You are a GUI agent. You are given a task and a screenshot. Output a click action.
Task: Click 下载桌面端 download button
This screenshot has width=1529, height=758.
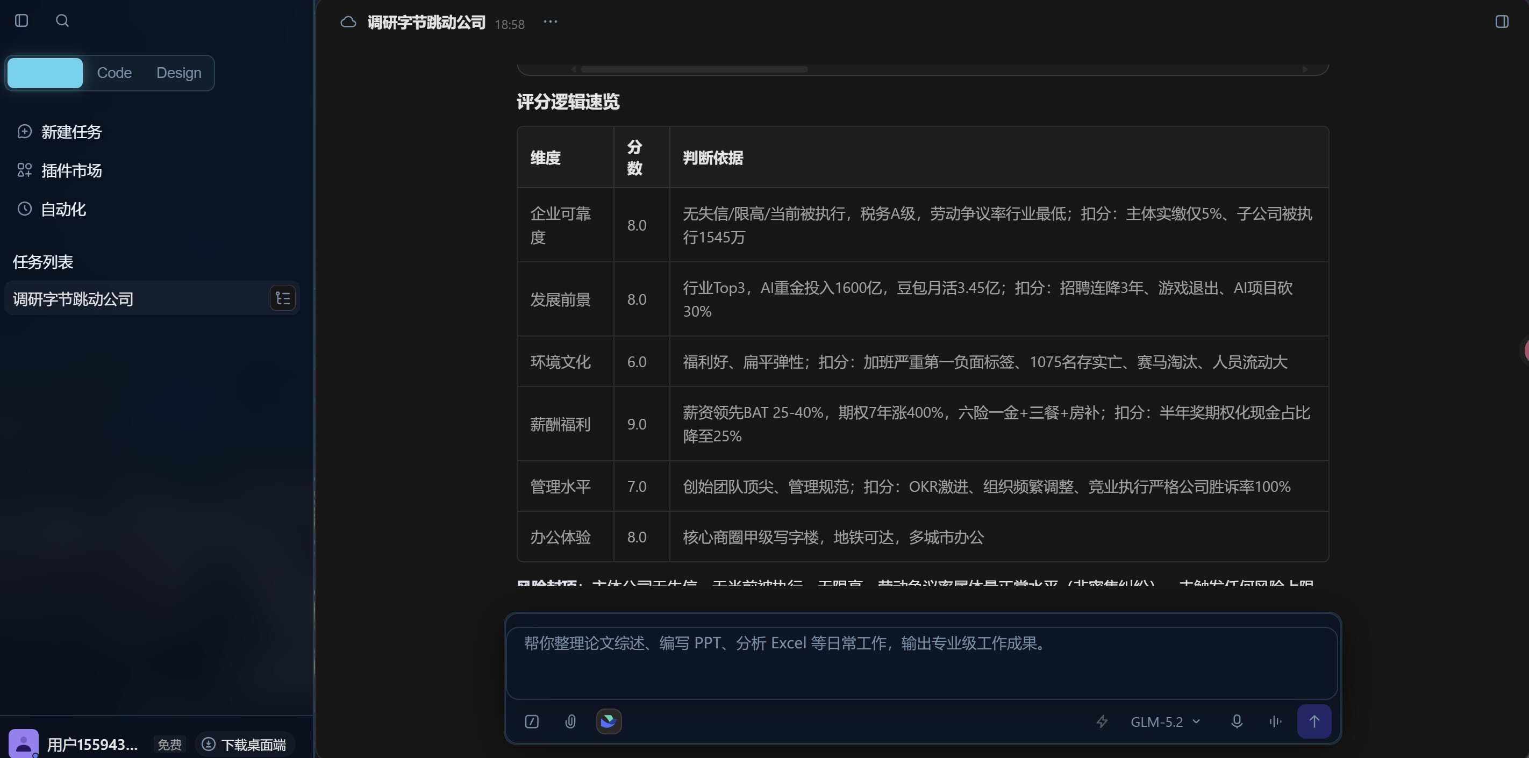(x=245, y=745)
